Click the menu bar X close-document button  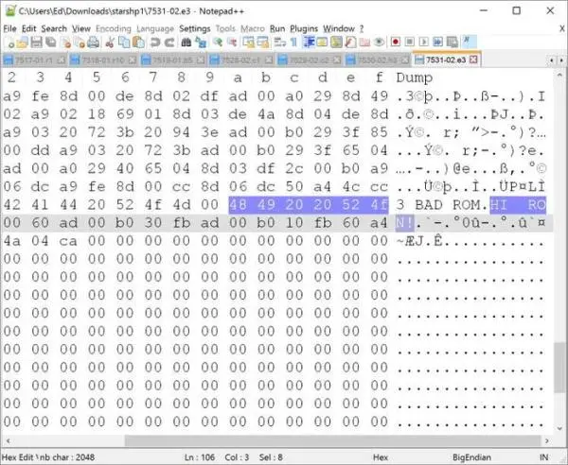pyautogui.click(x=562, y=28)
